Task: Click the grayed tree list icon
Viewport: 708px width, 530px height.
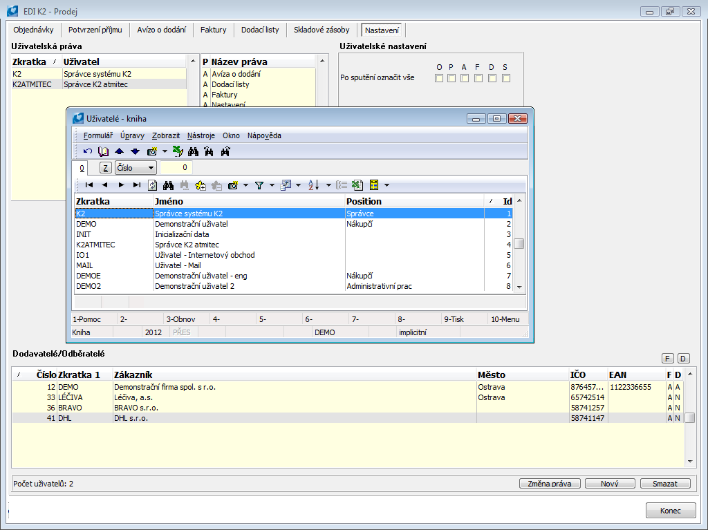Action: (342, 184)
